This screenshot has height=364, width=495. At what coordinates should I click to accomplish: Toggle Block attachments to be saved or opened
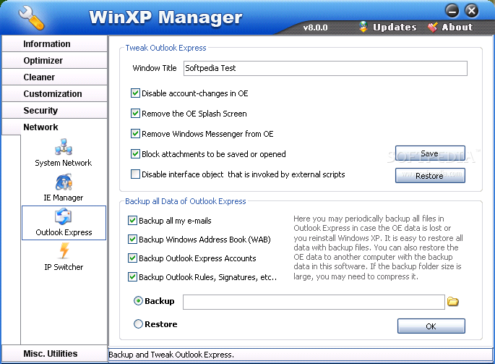[135, 154]
